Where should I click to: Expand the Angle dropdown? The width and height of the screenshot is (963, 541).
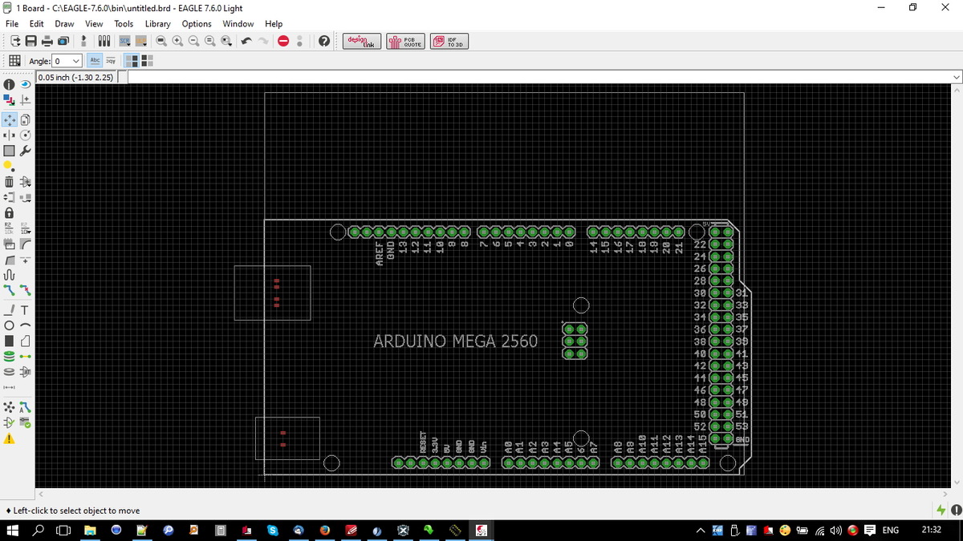tap(75, 61)
